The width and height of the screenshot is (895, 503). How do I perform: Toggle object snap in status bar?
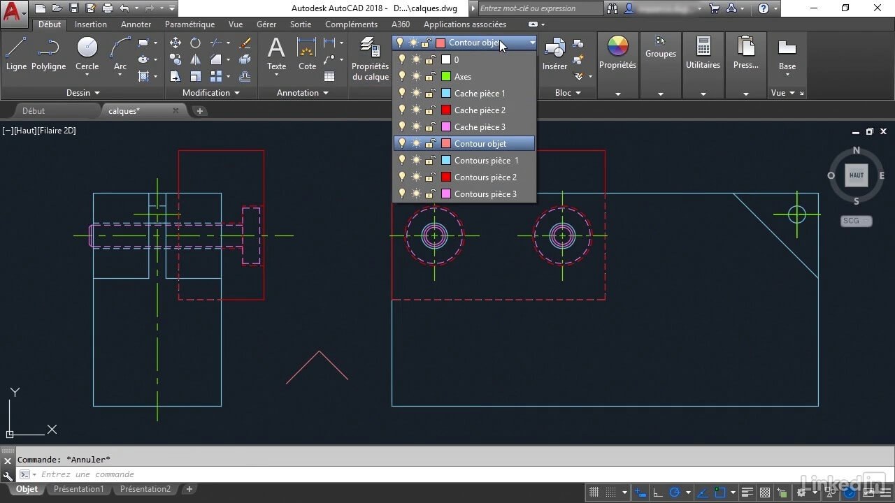pos(720,492)
